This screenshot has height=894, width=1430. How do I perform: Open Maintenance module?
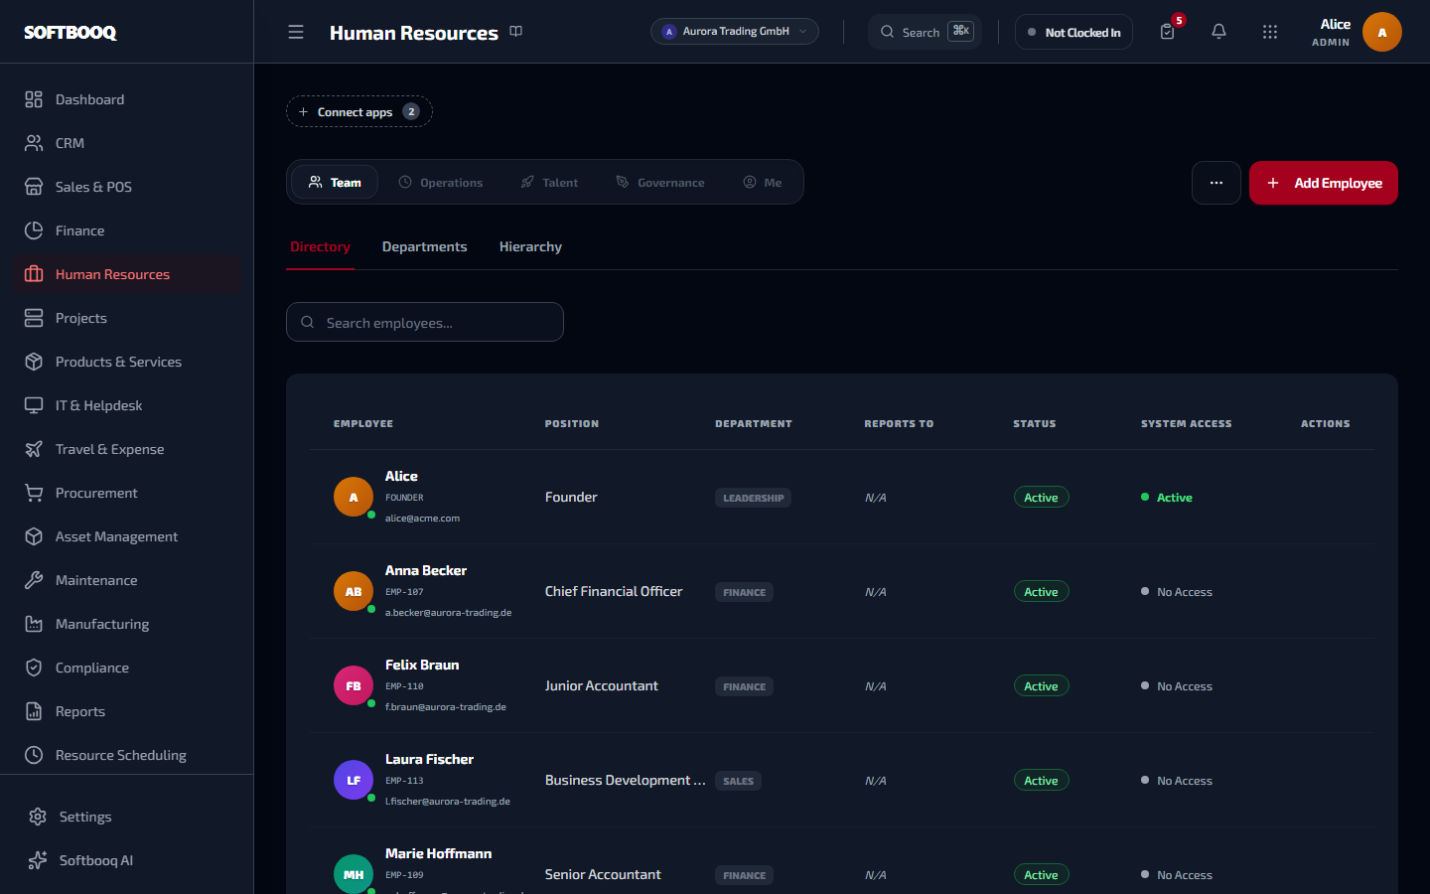(x=126, y=580)
